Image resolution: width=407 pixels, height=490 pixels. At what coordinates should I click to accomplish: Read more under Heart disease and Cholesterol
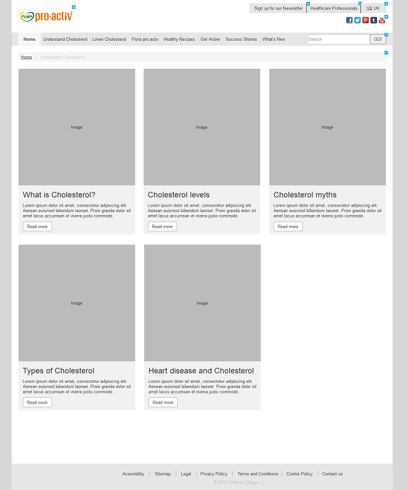click(x=163, y=403)
